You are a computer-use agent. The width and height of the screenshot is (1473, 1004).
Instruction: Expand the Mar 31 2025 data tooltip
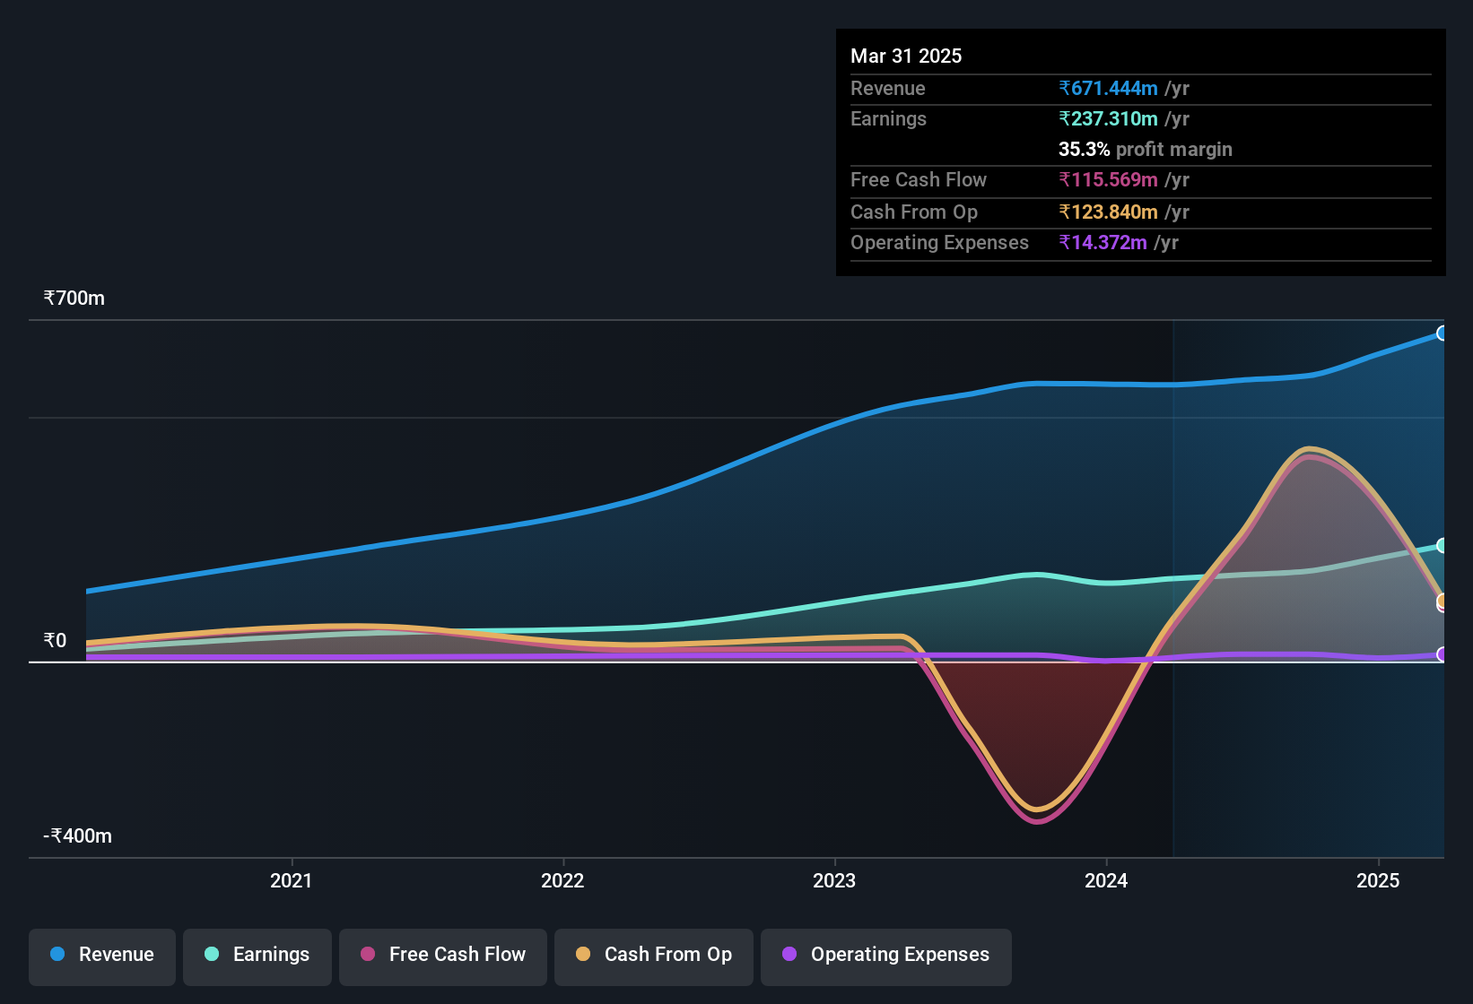(906, 56)
